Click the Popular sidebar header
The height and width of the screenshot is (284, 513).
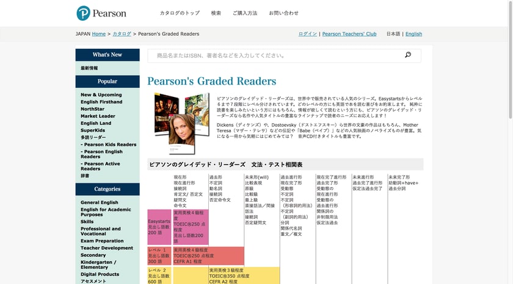pyautogui.click(x=107, y=81)
